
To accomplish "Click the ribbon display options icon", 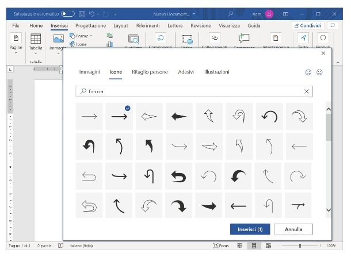I will point(285,14).
